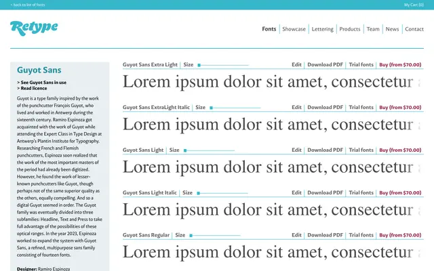The width and height of the screenshot is (434, 271).
Task: Click the Guyot Sans ExtraLight Italic sample text
Action: click(273, 125)
